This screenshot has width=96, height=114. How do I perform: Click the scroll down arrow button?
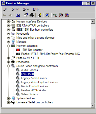[x=93, y=105]
